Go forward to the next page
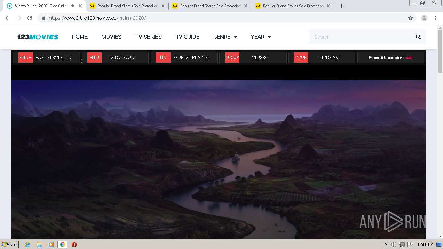This screenshot has width=443, height=249. pyautogui.click(x=19, y=18)
